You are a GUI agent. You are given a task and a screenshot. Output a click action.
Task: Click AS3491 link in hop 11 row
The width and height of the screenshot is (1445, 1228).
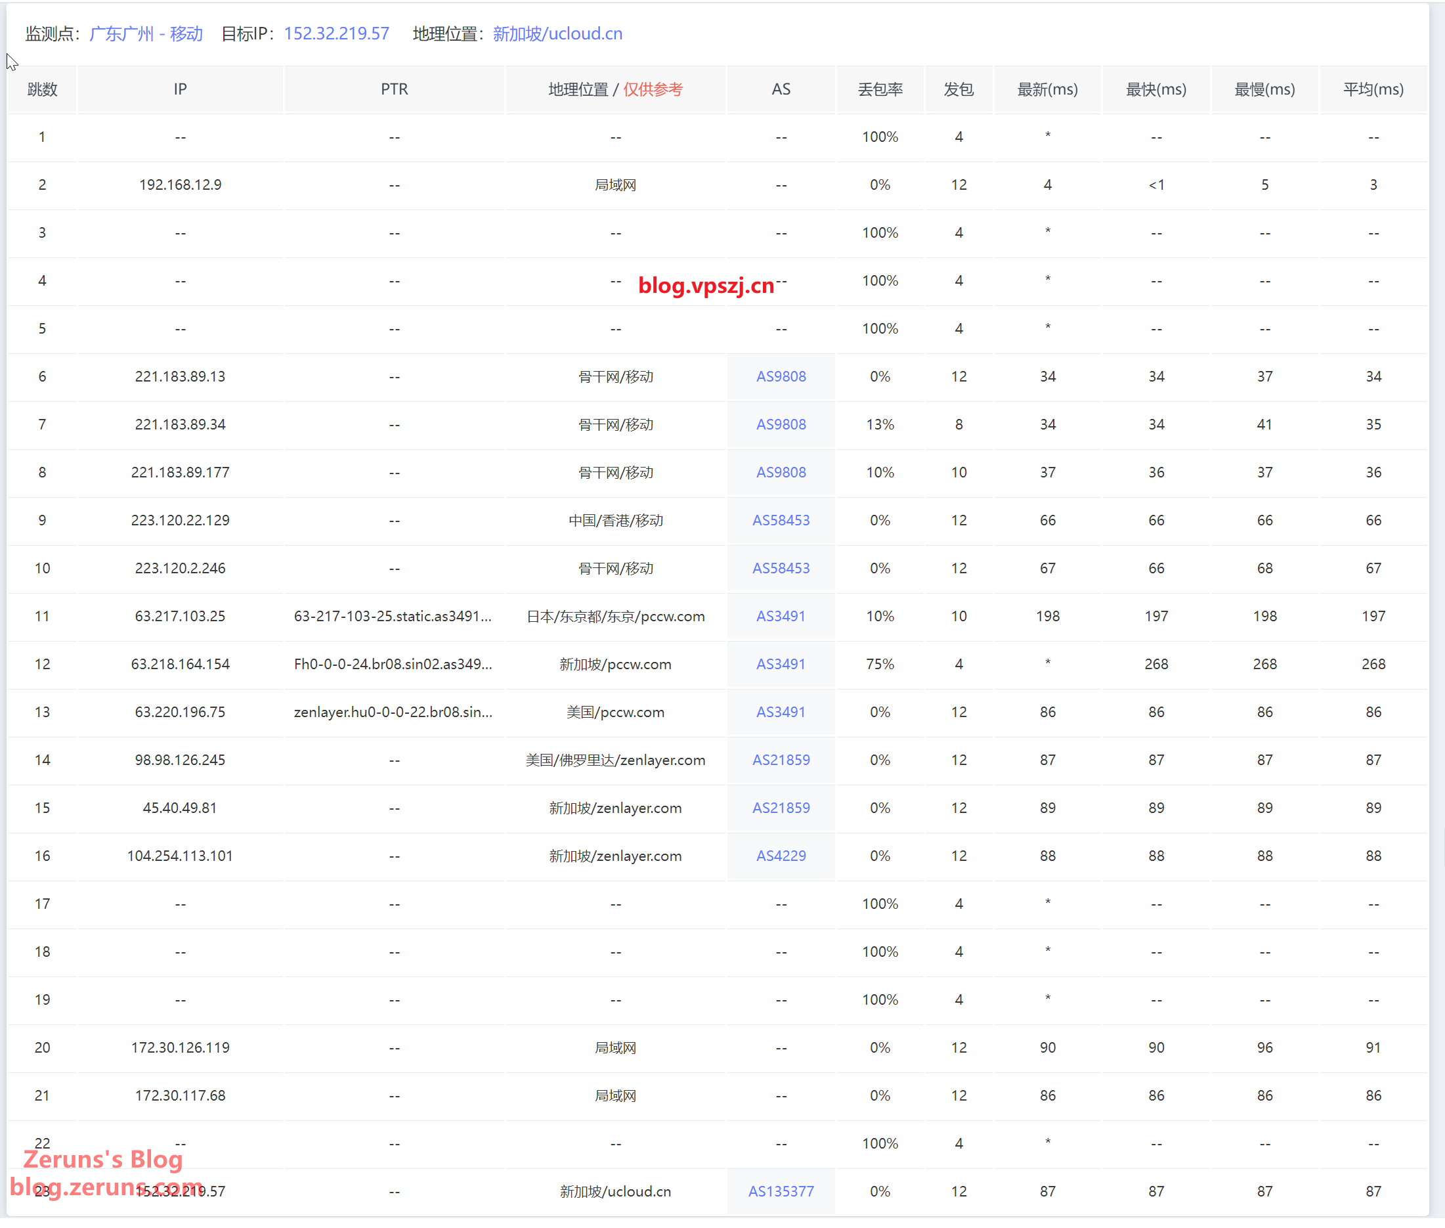coord(780,616)
